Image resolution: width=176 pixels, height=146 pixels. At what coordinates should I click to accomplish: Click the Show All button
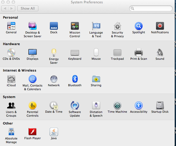[28, 8]
